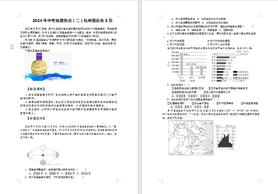Click statement ①是我国综合实力最强的区域
278x194 pixels.
click(x=188, y=88)
